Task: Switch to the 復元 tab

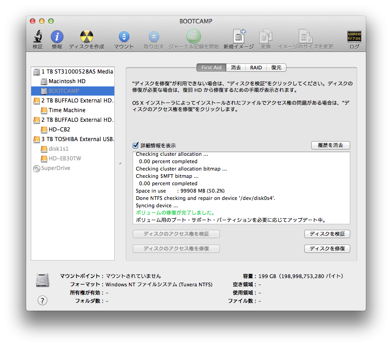Action: click(x=276, y=68)
